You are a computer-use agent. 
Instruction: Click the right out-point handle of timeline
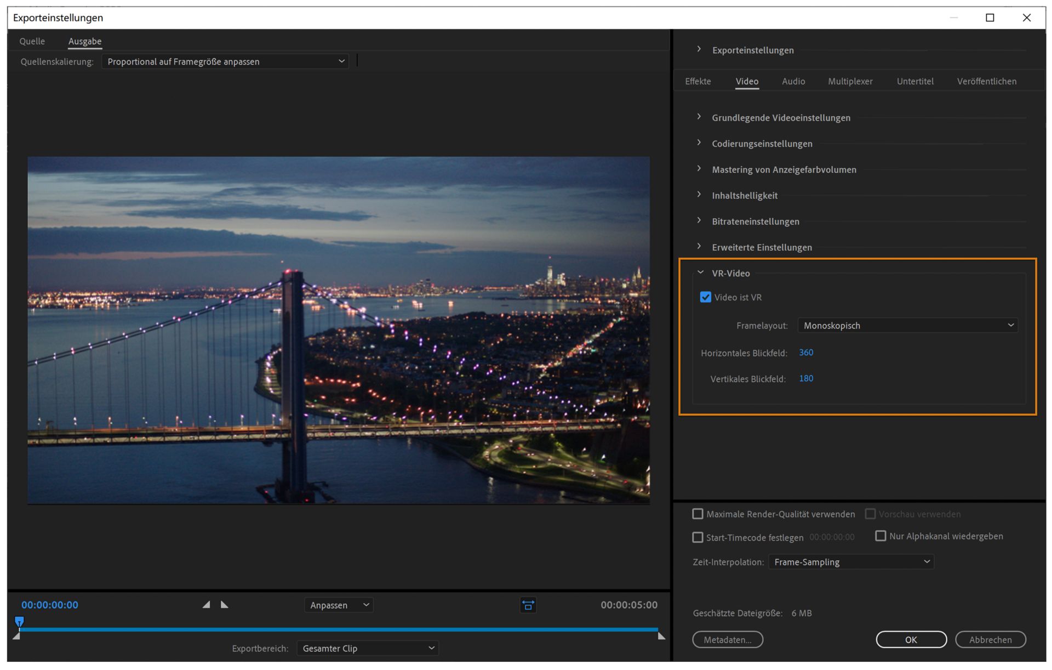point(661,636)
